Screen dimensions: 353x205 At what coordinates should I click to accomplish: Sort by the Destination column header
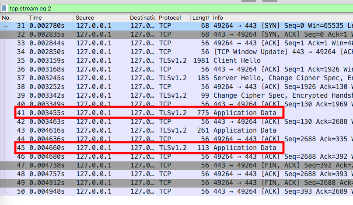[x=143, y=18]
